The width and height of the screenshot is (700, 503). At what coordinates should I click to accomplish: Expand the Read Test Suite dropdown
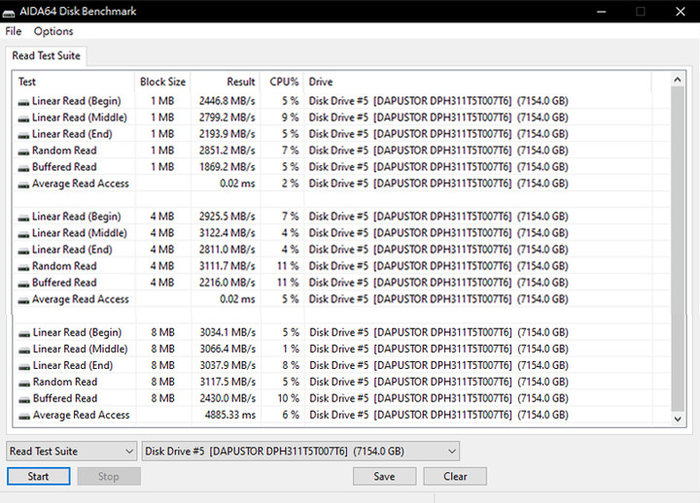pos(71,452)
